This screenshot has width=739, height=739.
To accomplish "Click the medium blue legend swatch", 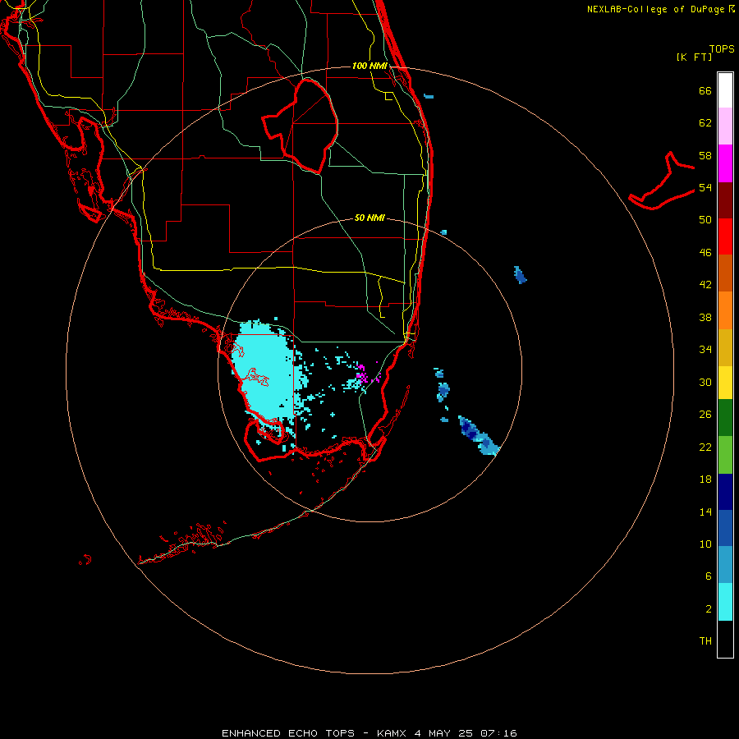I will coord(725,528).
